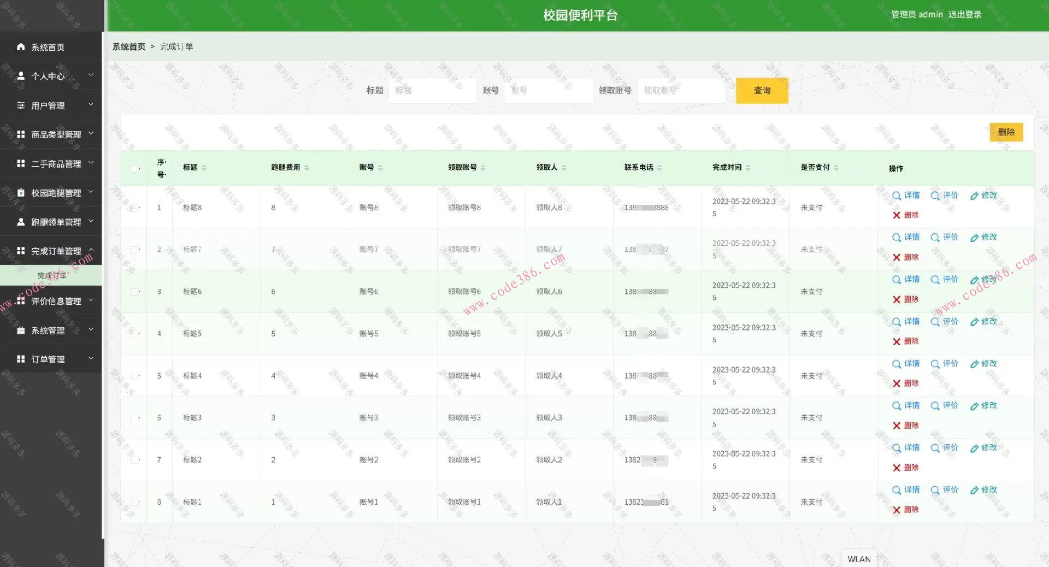Tick the checkbox on the 标题2 row
The image size is (1049, 567).
tap(134, 460)
